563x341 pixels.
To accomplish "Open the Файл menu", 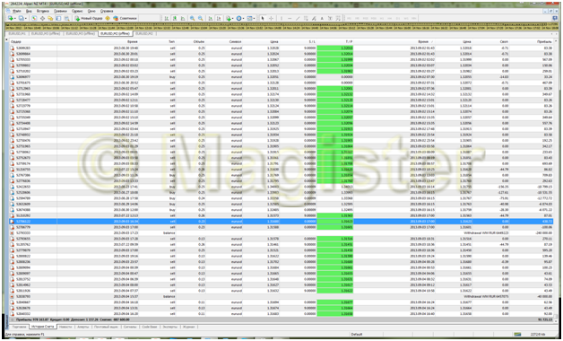I will point(16,11).
